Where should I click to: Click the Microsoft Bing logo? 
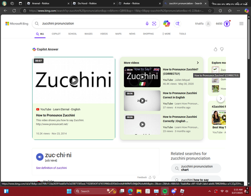tap(17, 24)
